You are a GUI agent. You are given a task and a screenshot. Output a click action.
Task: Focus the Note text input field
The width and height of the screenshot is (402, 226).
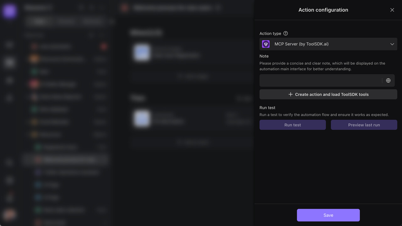pos(320,81)
